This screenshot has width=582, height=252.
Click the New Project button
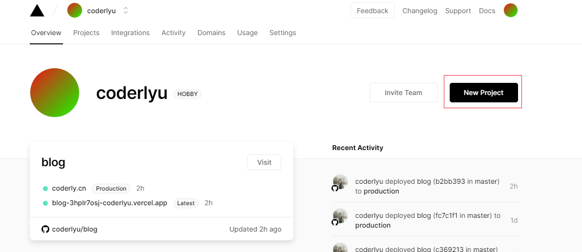pos(484,93)
